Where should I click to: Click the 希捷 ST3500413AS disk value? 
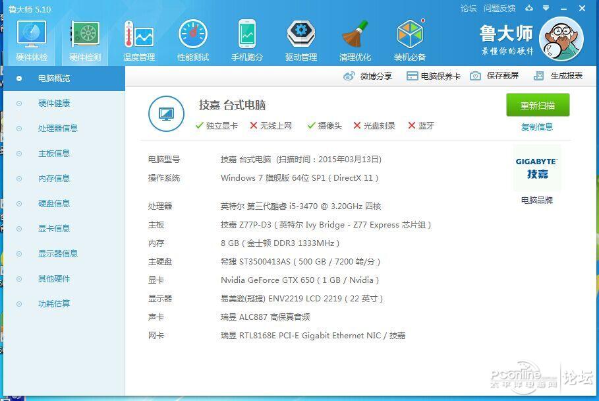[300, 261]
